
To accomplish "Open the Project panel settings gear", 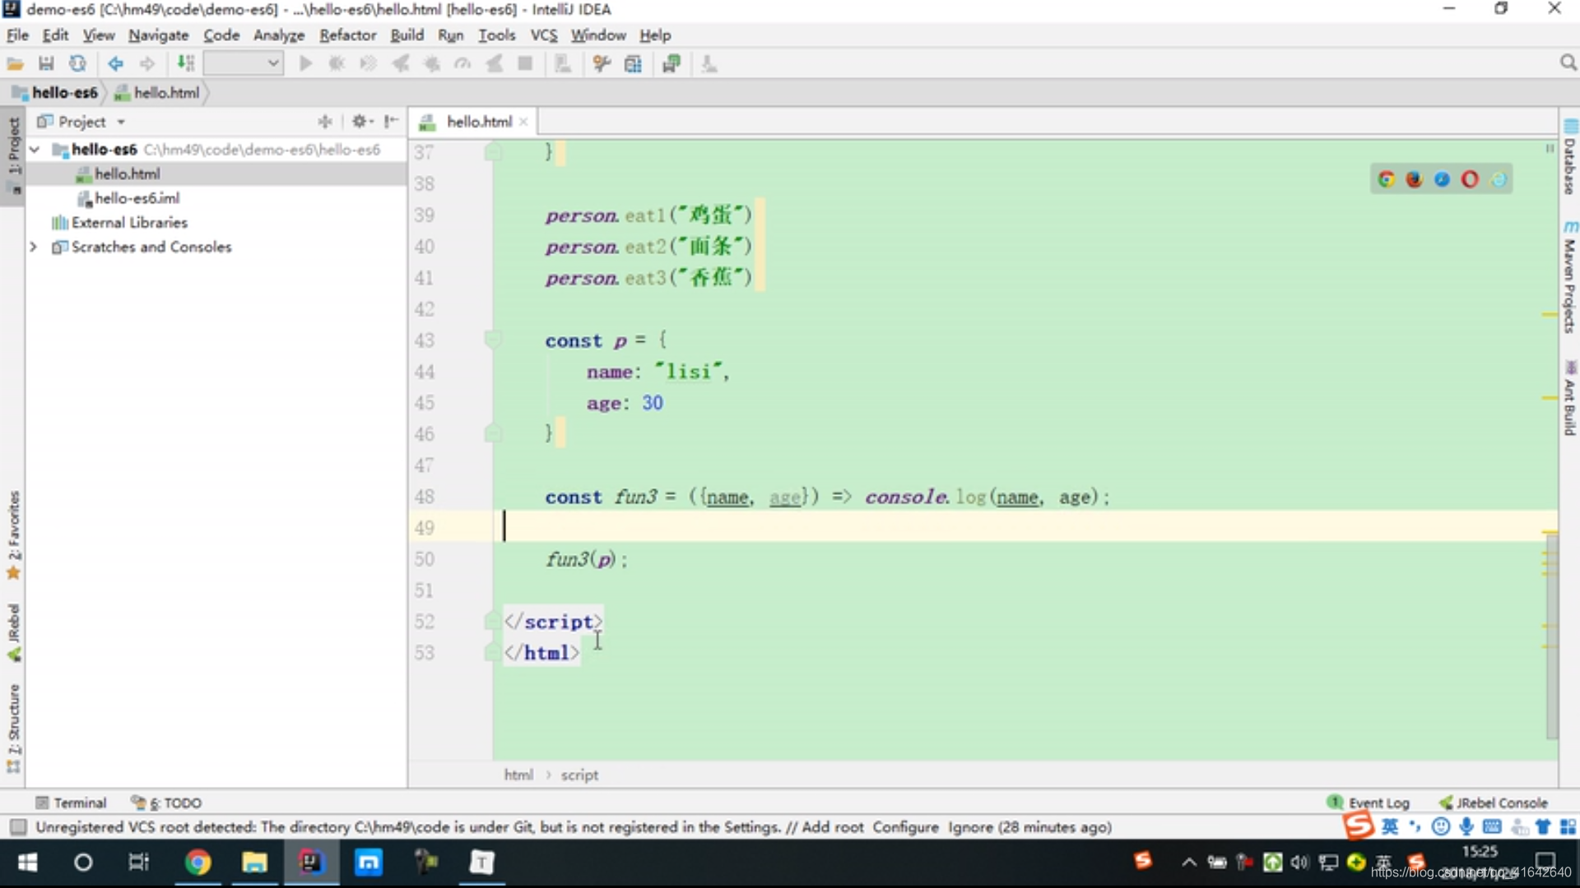I will click(x=361, y=122).
